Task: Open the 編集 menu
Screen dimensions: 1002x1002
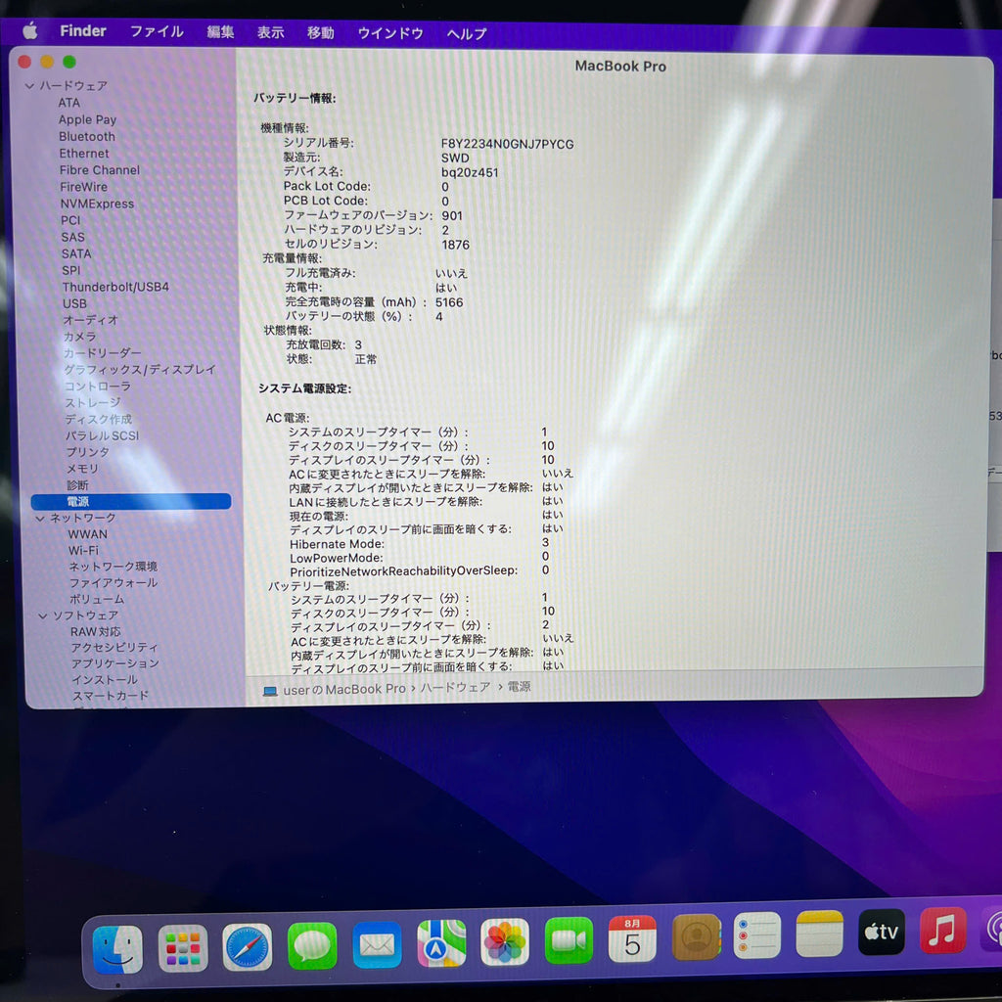Action: (220, 32)
